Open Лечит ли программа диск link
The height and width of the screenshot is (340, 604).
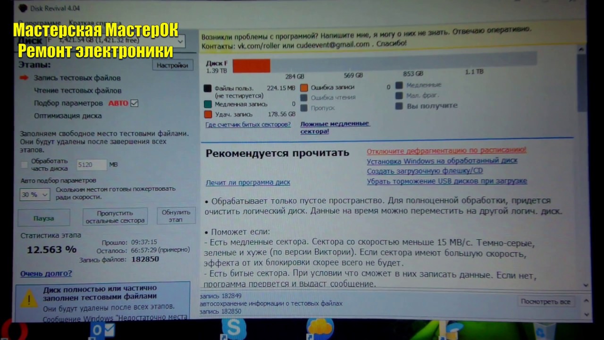(x=248, y=182)
